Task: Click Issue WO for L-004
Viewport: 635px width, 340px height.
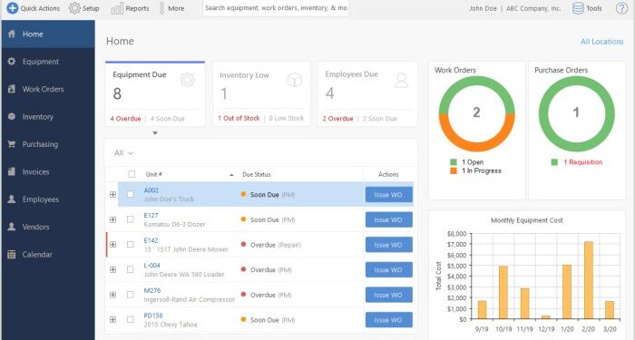Action: [x=389, y=270]
